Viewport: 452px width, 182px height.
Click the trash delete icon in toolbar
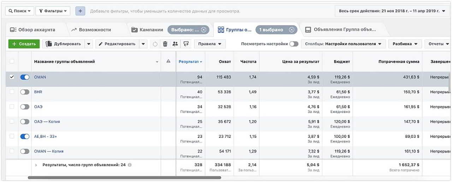[165, 44]
